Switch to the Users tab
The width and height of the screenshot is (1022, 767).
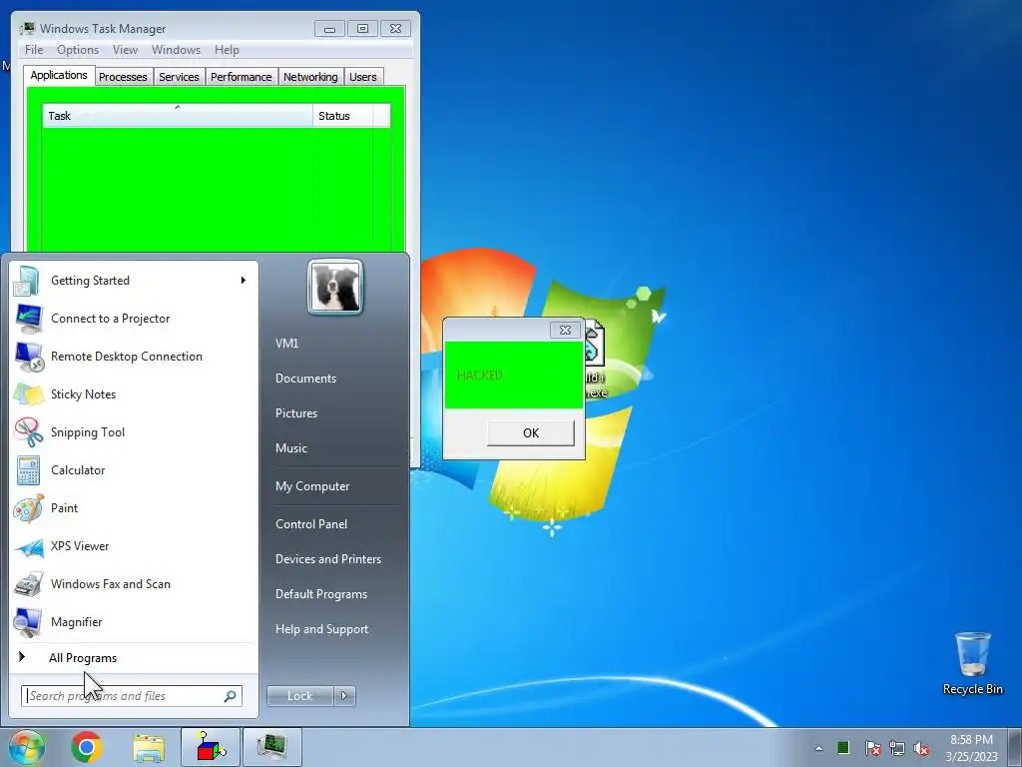point(363,77)
